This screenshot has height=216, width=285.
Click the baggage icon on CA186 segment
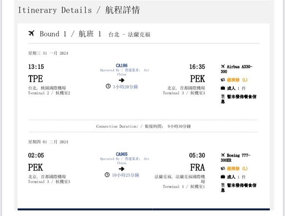click(x=223, y=88)
